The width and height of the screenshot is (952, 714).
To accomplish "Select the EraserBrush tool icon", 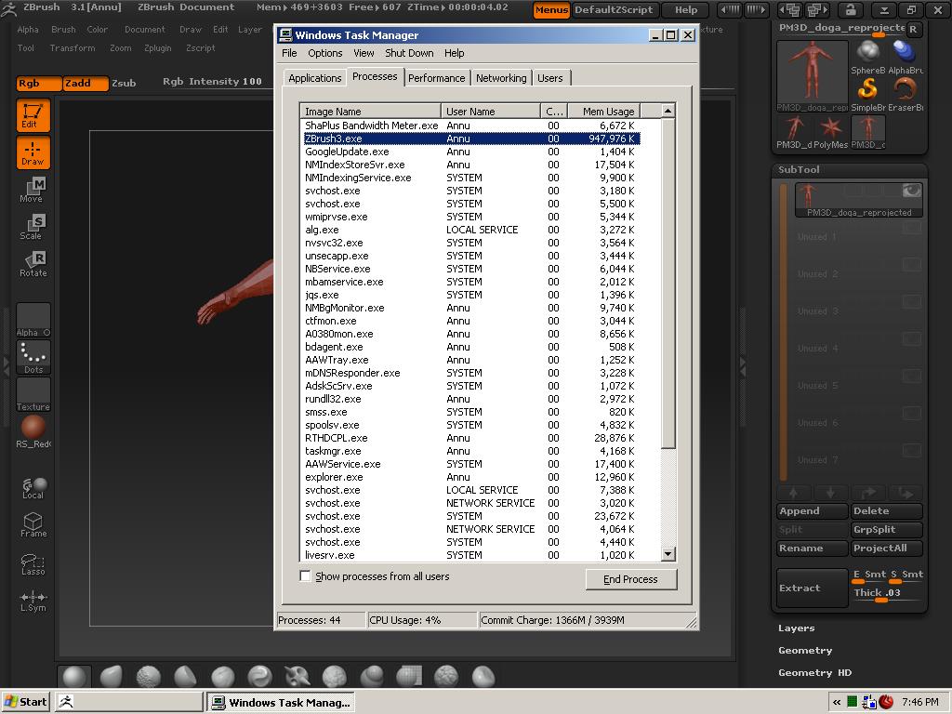I will click(905, 94).
